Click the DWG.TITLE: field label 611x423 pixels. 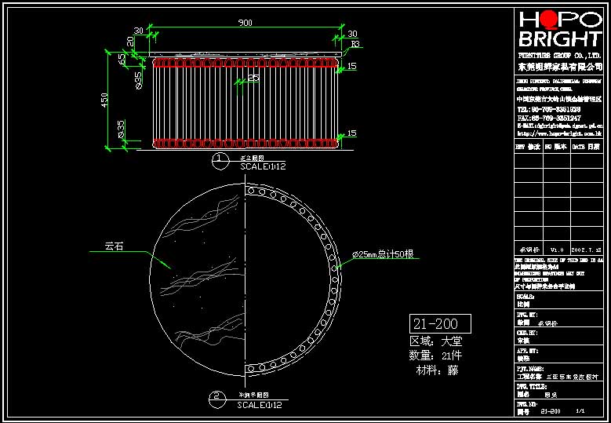coord(531,386)
